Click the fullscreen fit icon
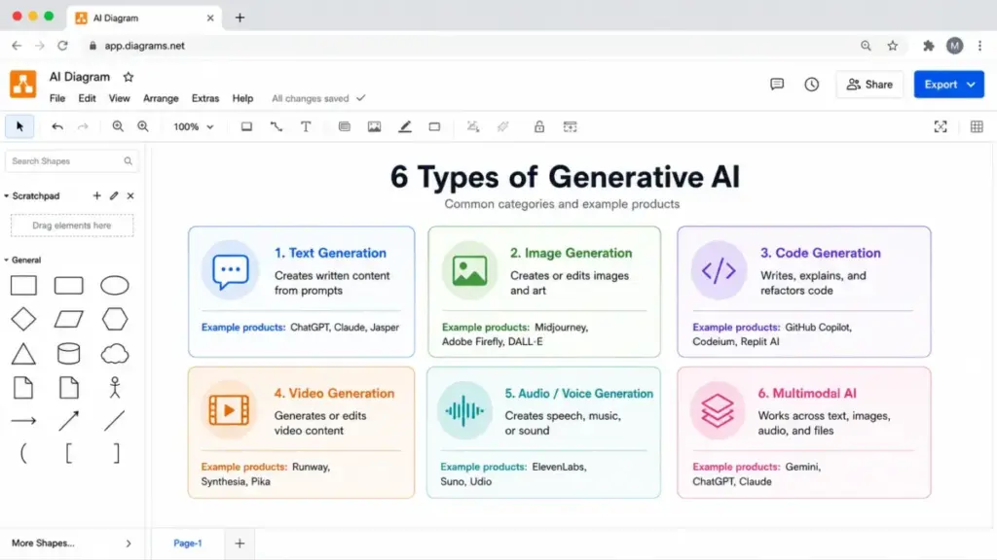997x560 pixels. [941, 126]
